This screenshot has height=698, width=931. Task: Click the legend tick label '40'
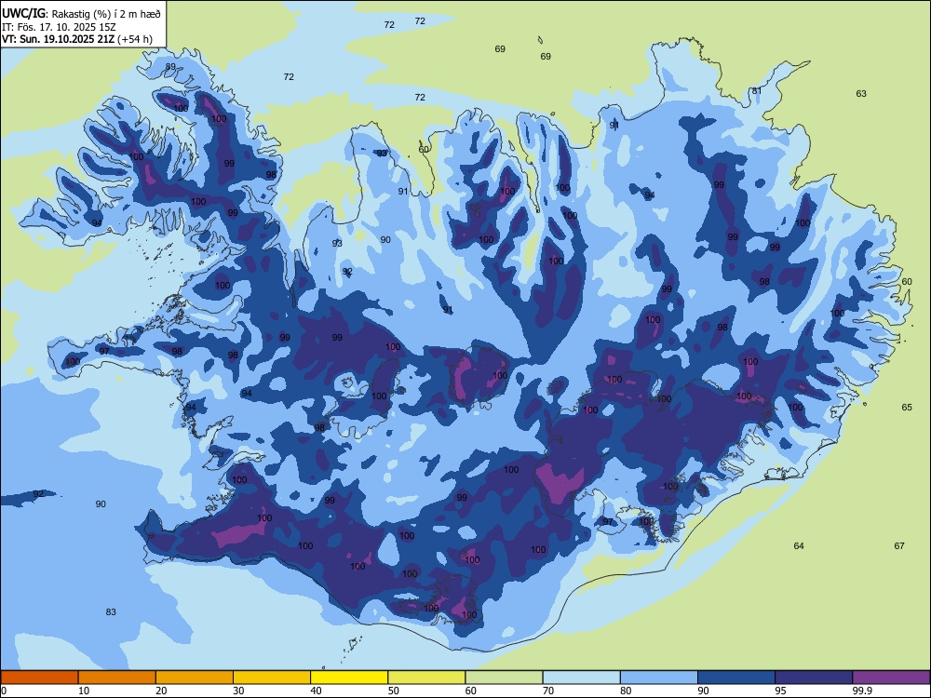316,691
